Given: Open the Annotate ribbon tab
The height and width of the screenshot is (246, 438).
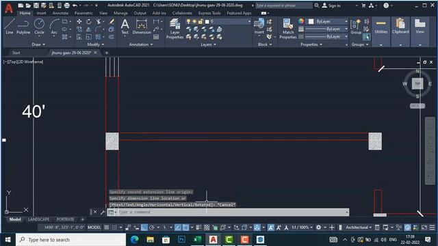Looking at the screenshot, I should coord(60,13).
